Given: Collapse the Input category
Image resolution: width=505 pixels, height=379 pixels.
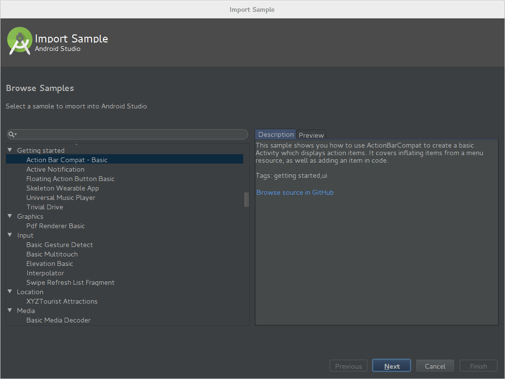Looking at the screenshot, I should coord(9,235).
